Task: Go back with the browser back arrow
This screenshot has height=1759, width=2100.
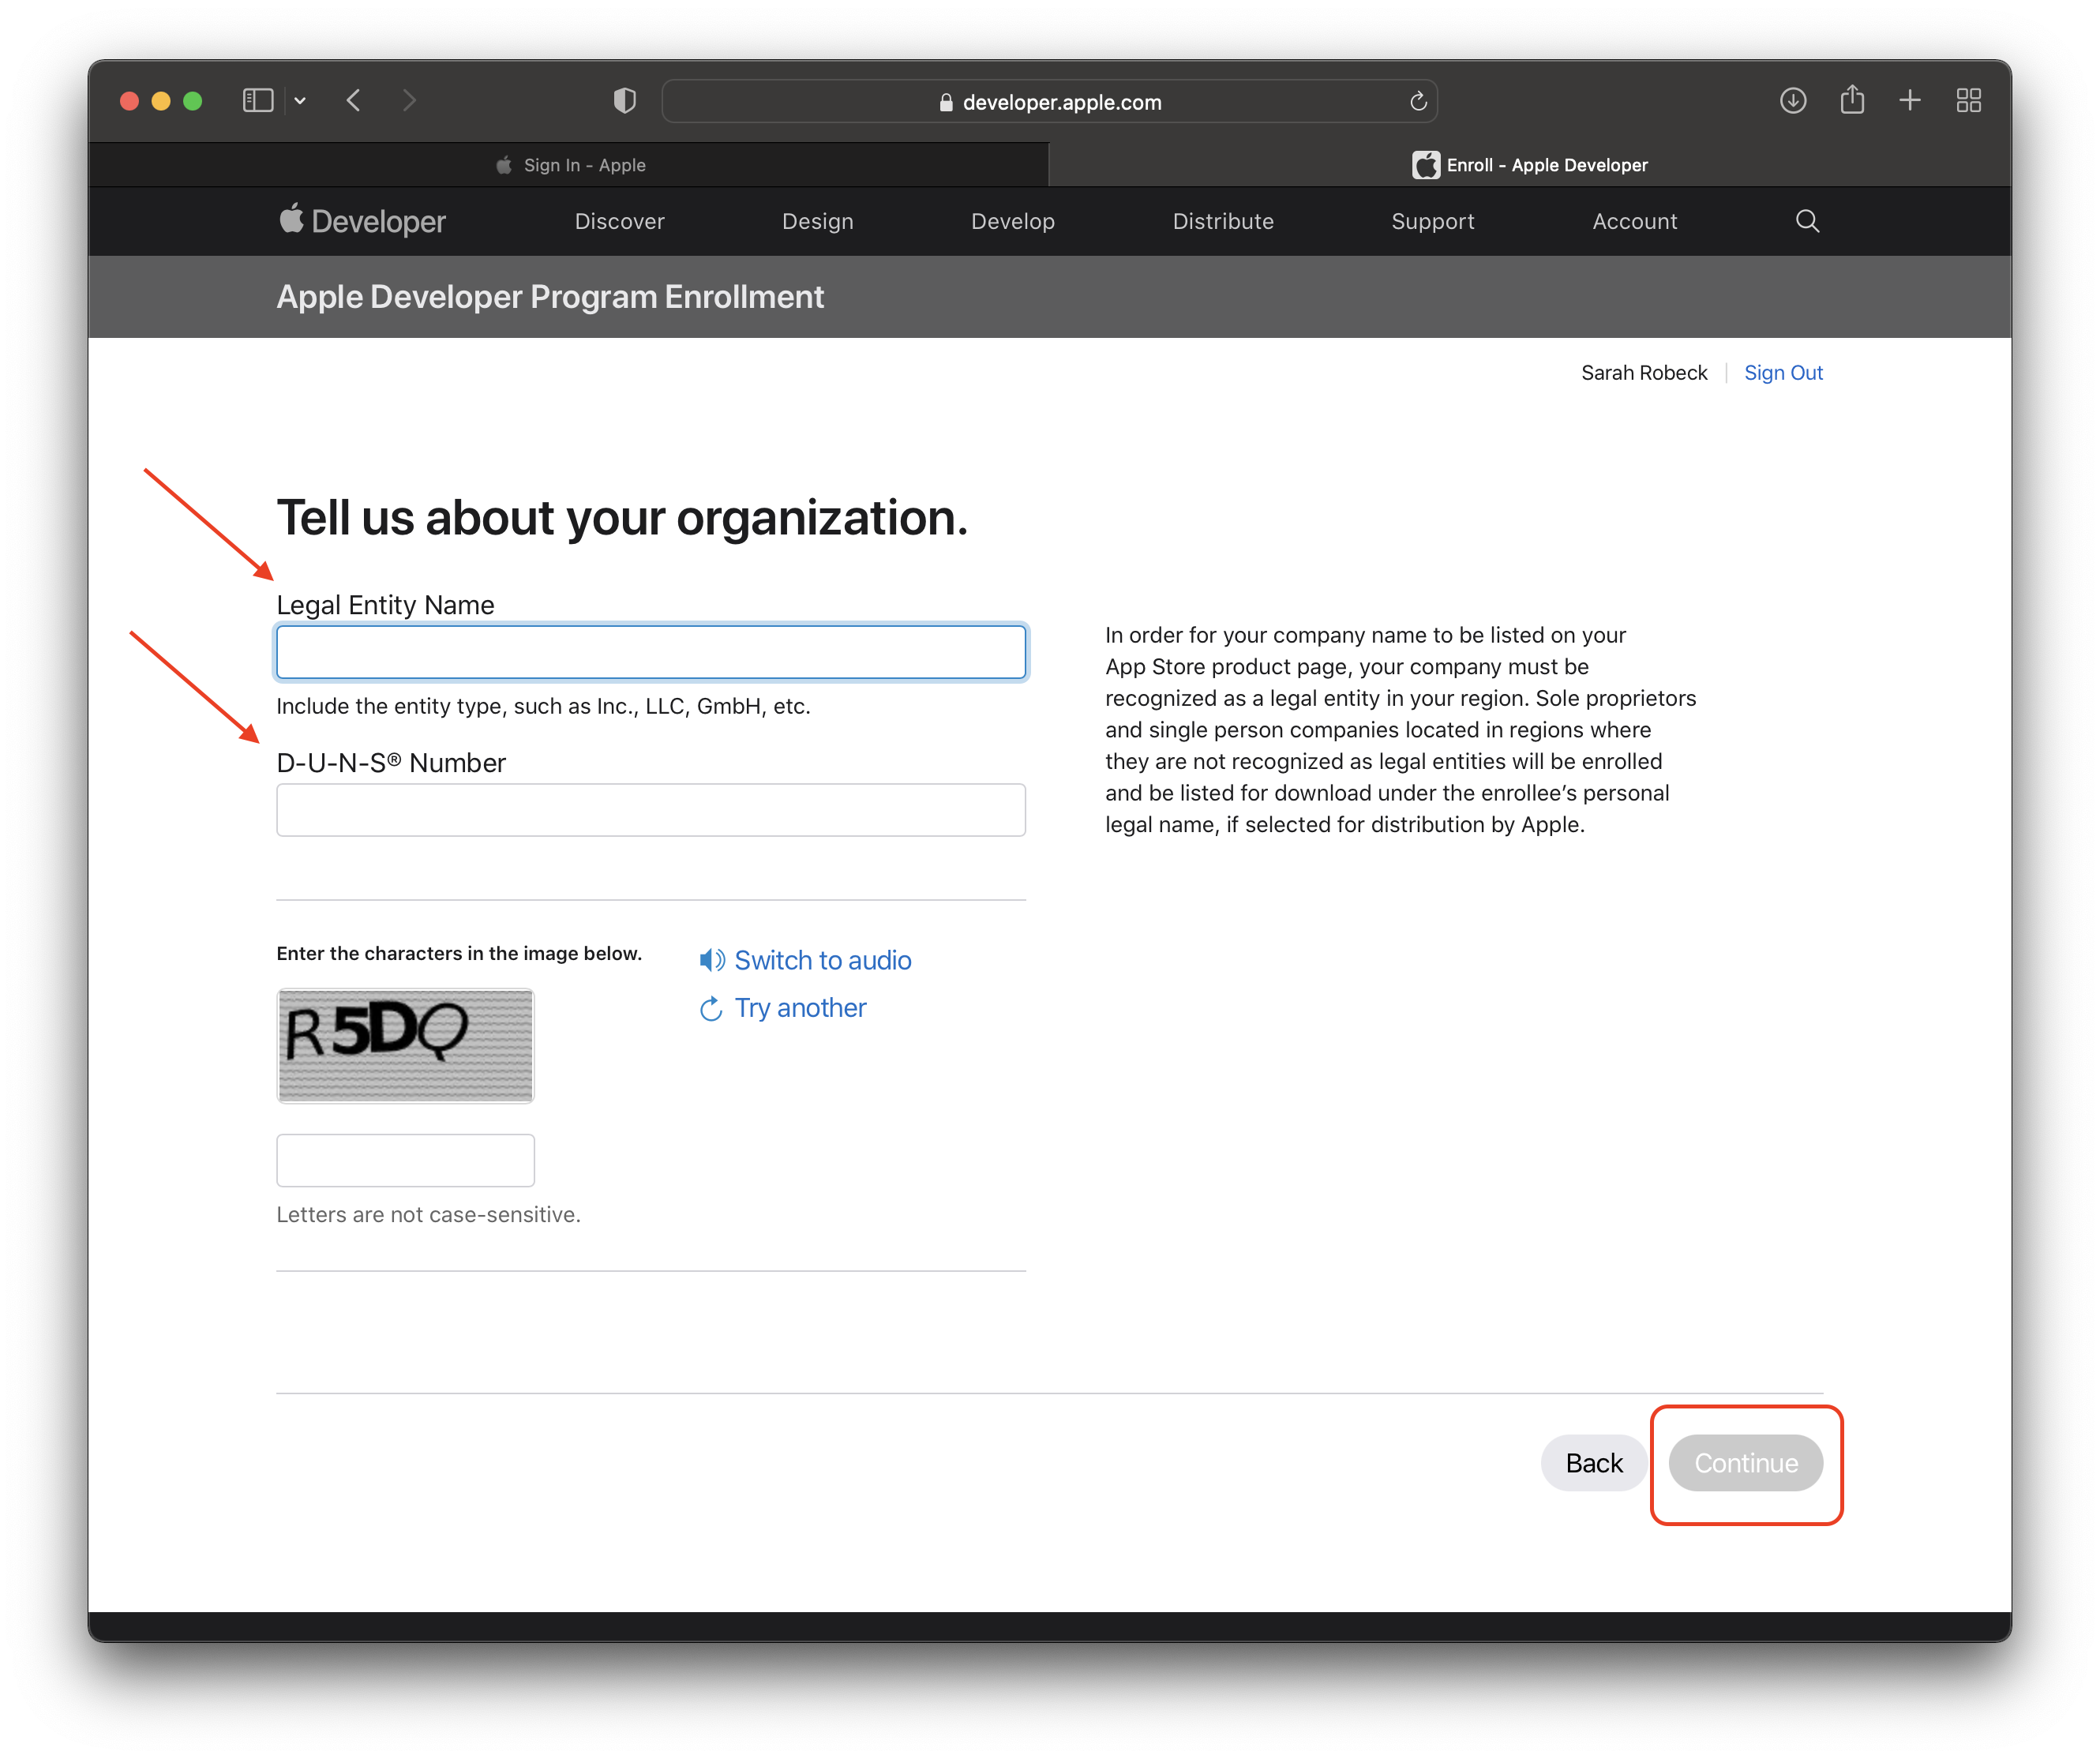Action: (354, 101)
